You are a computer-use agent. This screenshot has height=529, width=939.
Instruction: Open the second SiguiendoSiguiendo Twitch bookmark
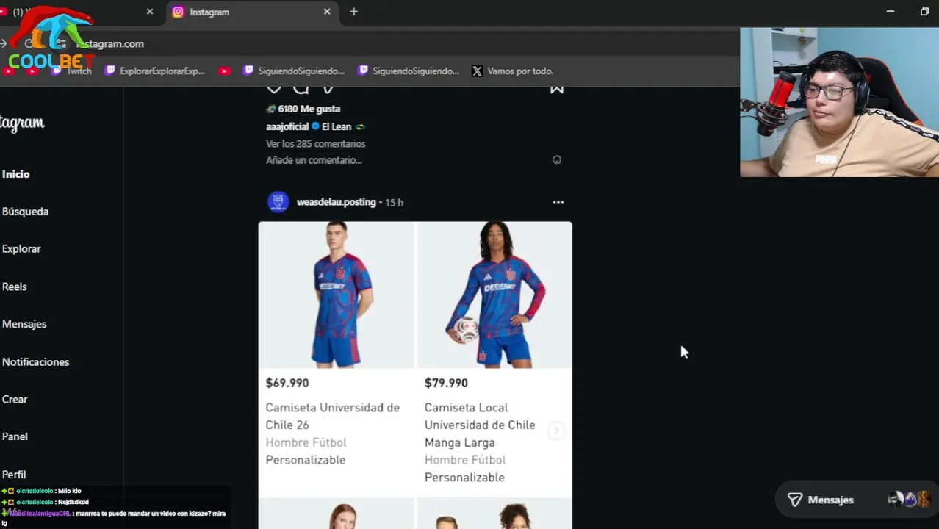(x=409, y=71)
